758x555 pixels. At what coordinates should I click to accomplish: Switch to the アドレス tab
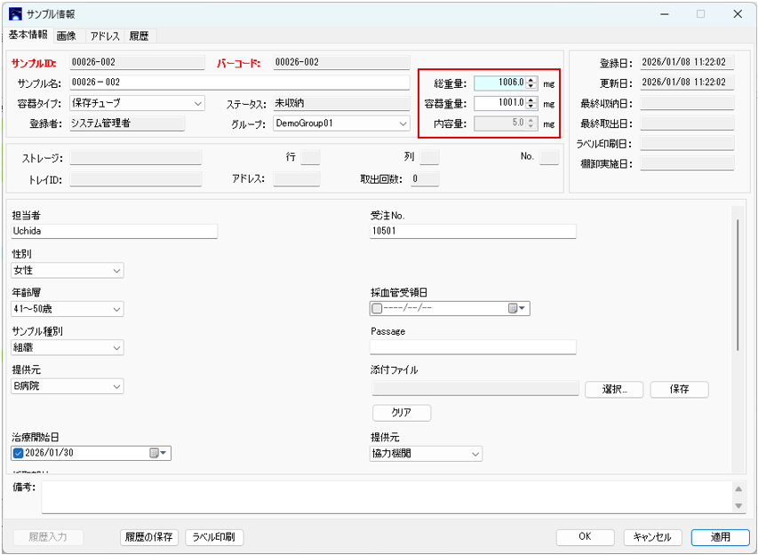[104, 36]
